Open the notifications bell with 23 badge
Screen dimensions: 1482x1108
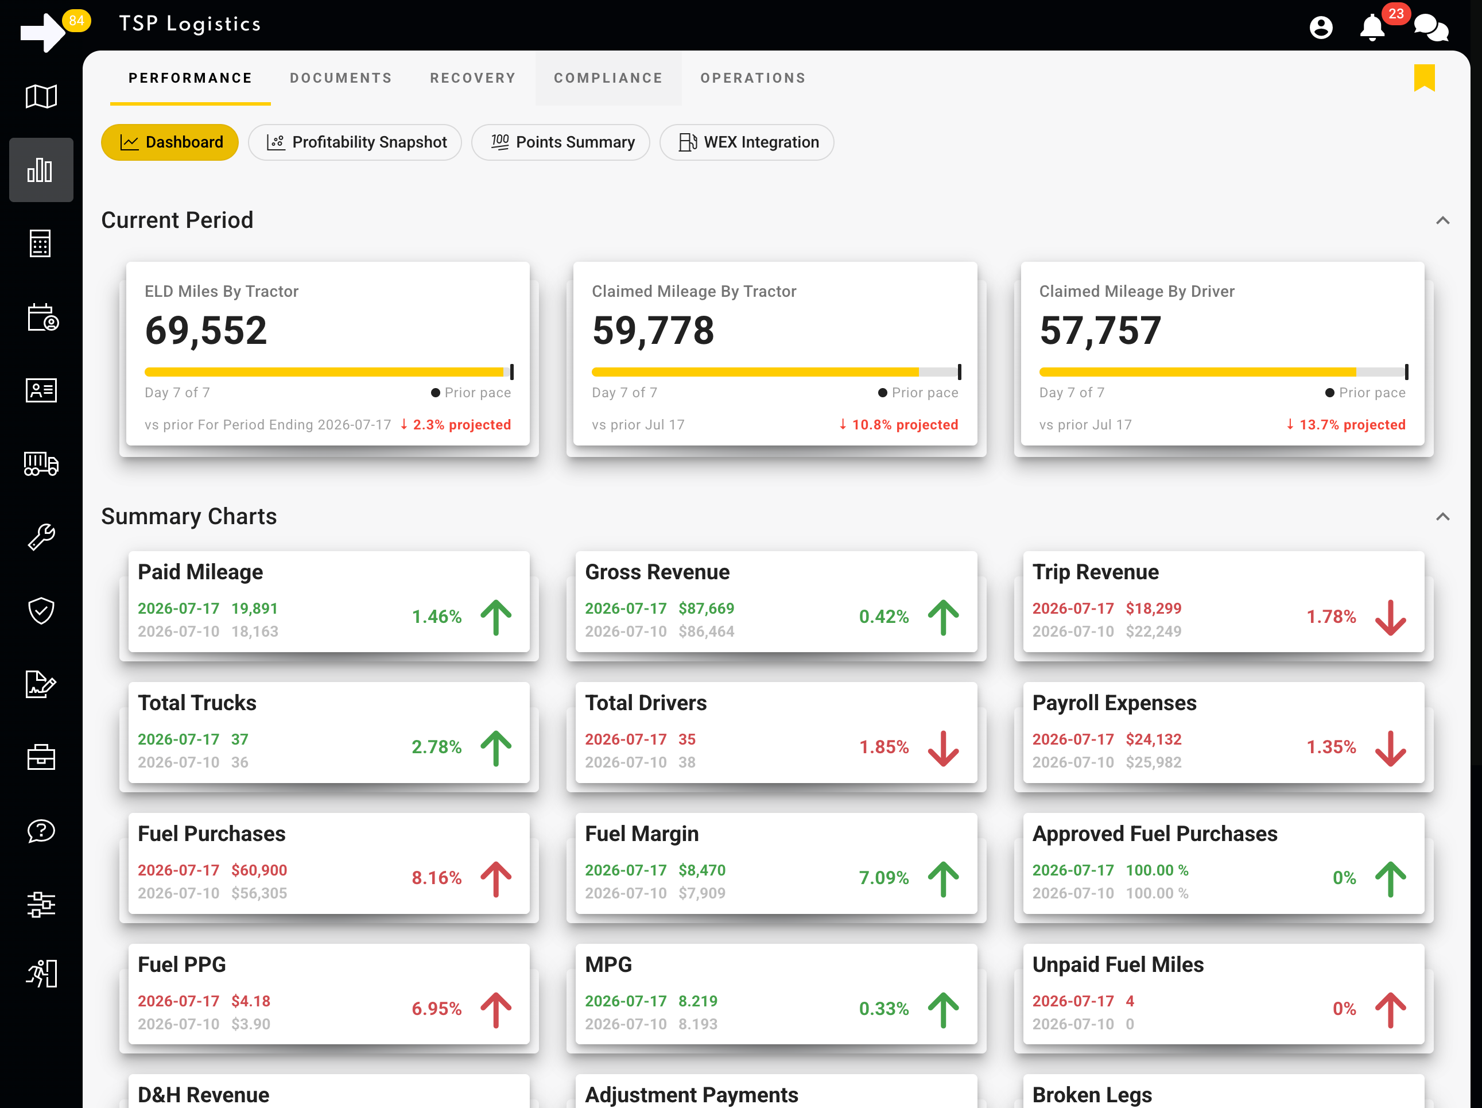pos(1372,28)
